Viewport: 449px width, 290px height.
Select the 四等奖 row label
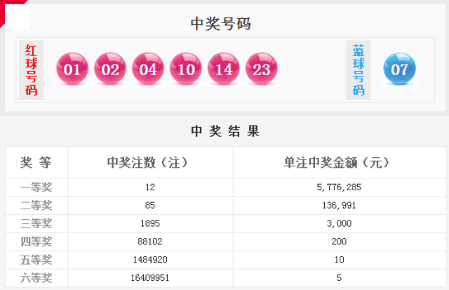click(x=36, y=242)
